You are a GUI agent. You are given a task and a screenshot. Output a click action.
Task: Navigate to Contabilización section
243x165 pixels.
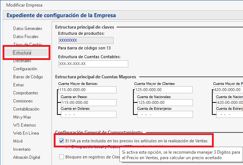26,109
